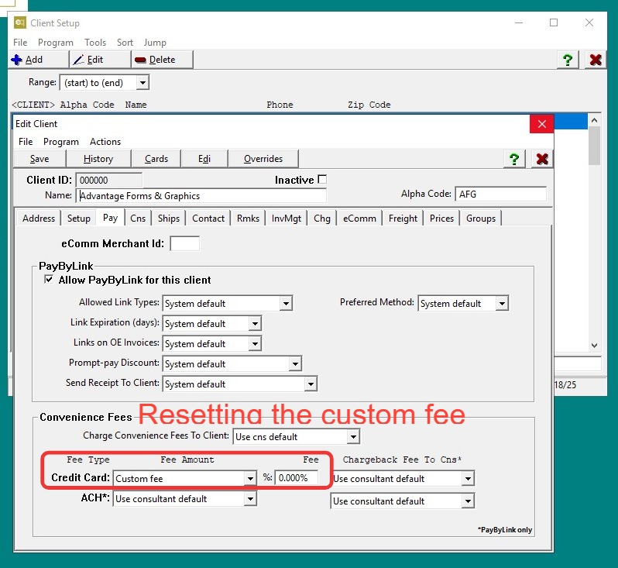Click client list scrollbar down arrow
This screenshot has height=568, width=618.
594,346
